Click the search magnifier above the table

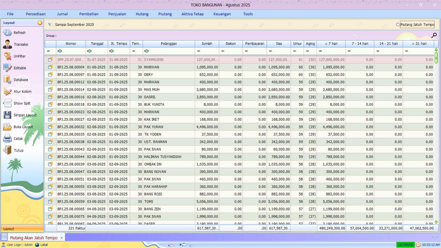coord(434,35)
